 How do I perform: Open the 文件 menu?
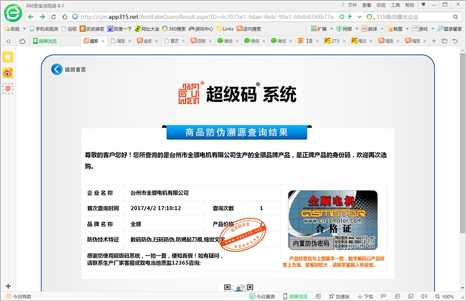[x=352, y=5]
